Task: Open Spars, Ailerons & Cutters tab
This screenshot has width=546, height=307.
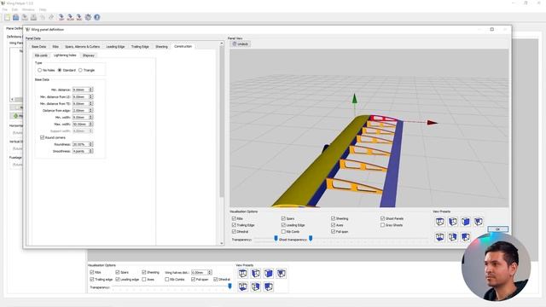Action: [x=82, y=46]
